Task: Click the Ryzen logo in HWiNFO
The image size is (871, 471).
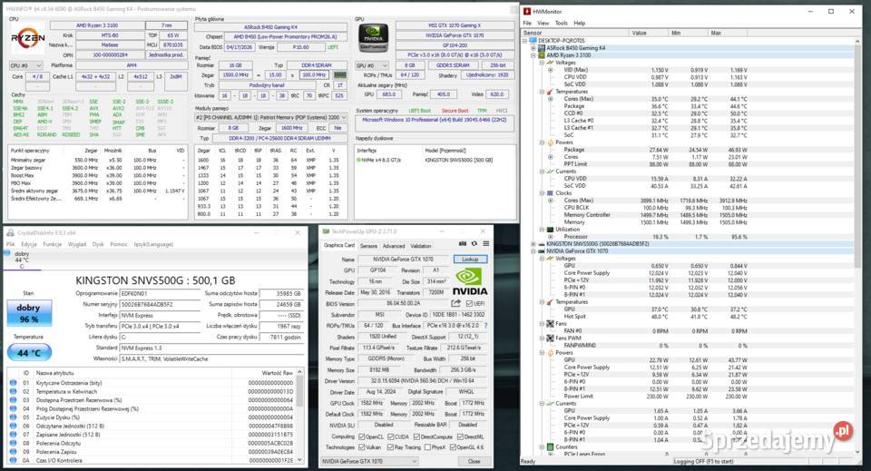Action: (27, 38)
